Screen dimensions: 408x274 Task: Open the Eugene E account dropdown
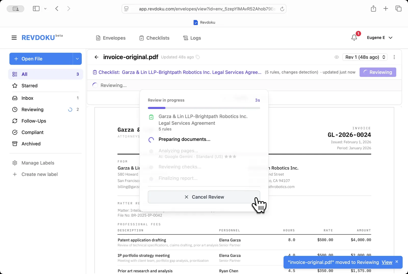(379, 37)
